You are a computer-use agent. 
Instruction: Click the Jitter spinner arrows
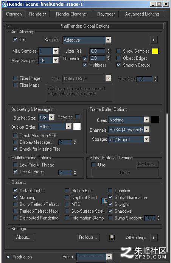click(109, 51)
